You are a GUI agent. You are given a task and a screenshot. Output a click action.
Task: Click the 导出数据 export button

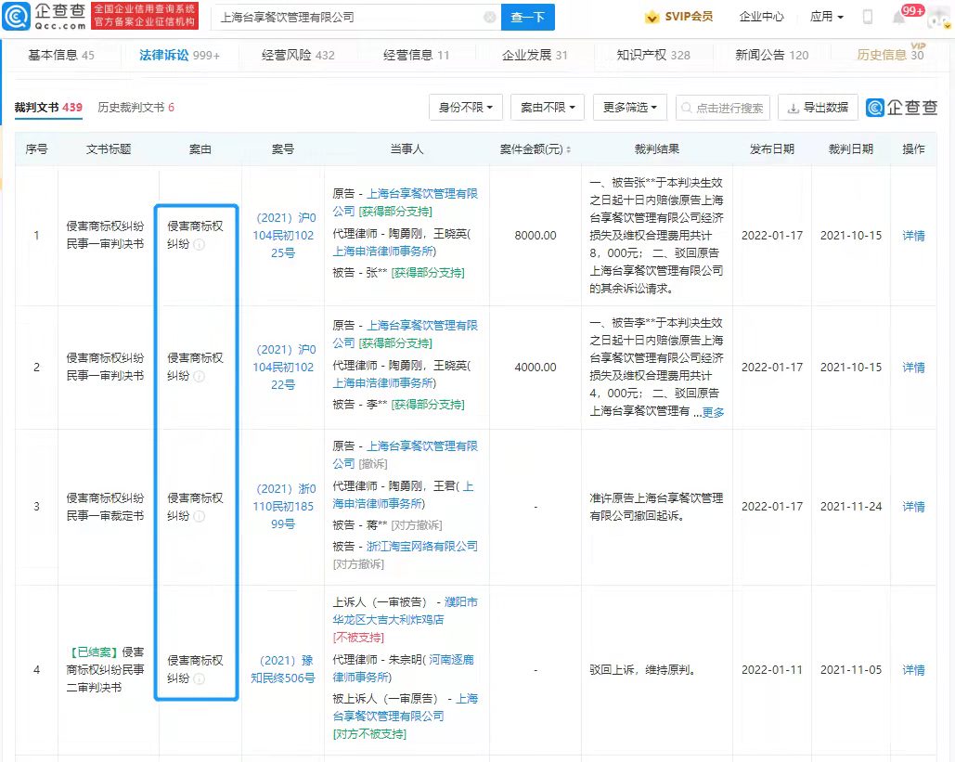(x=818, y=108)
